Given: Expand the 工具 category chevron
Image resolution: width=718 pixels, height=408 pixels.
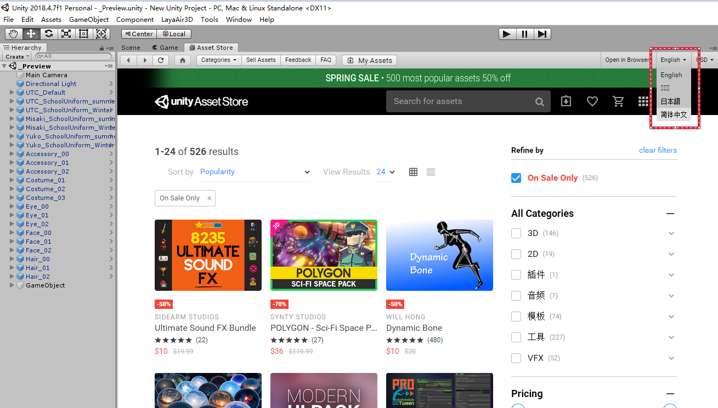Looking at the screenshot, I should pos(671,337).
